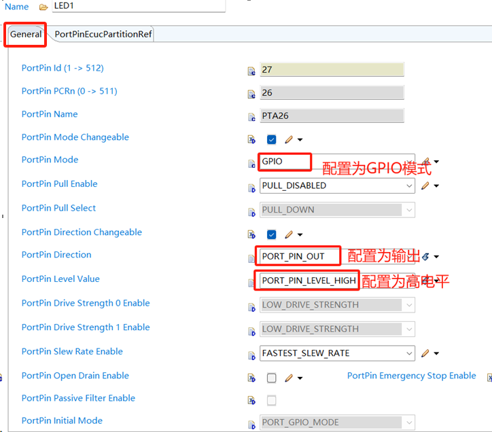Expand arrow menu beside Mode Changeable pencil

click(x=300, y=140)
